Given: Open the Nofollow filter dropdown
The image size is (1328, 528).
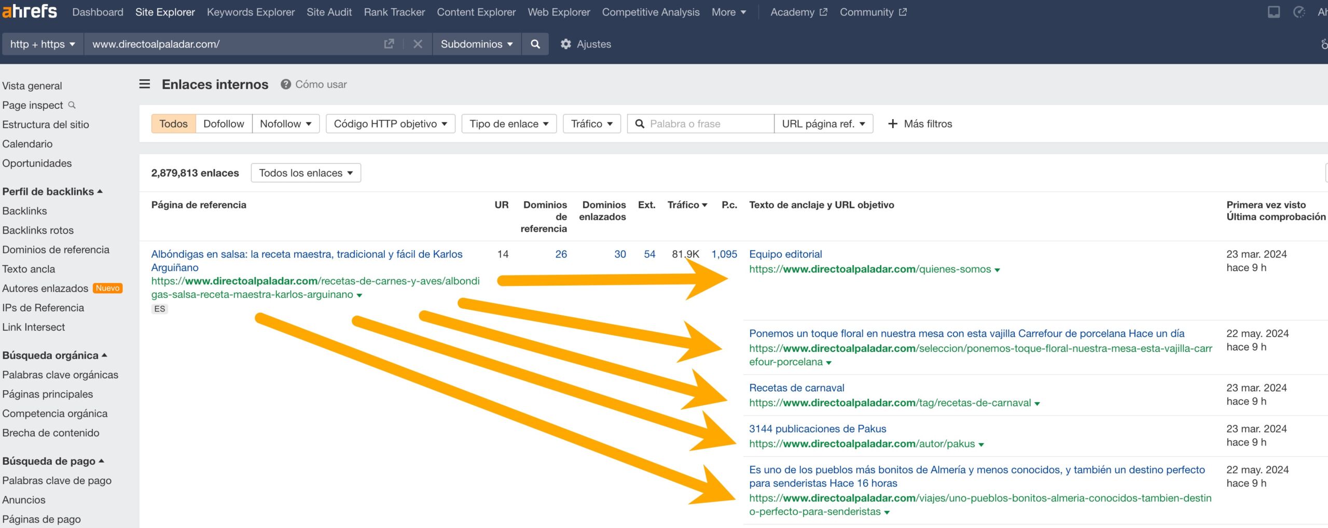Looking at the screenshot, I should [286, 124].
